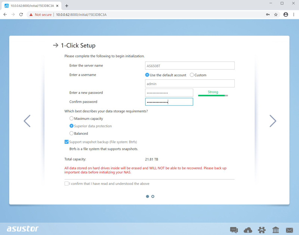Check I confirm I have read checkbox

[x=67, y=183]
